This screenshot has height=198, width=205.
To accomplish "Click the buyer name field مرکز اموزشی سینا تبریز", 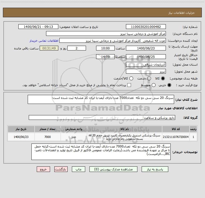I will 106,34.
